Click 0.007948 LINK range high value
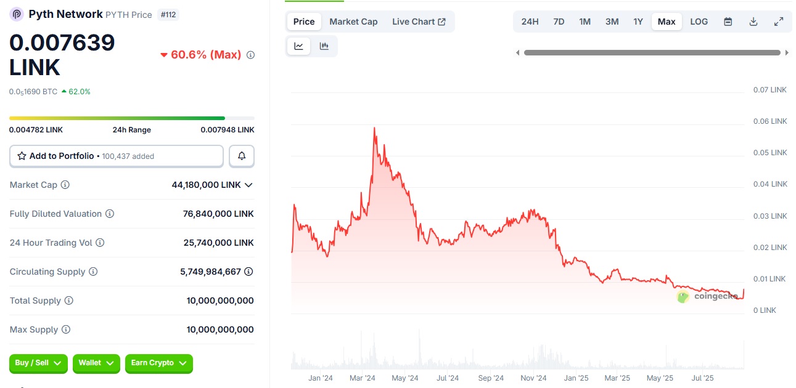 228,130
